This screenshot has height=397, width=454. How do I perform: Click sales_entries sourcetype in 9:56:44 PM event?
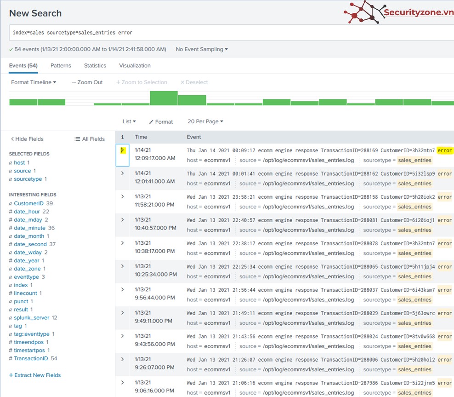[414, 299]
